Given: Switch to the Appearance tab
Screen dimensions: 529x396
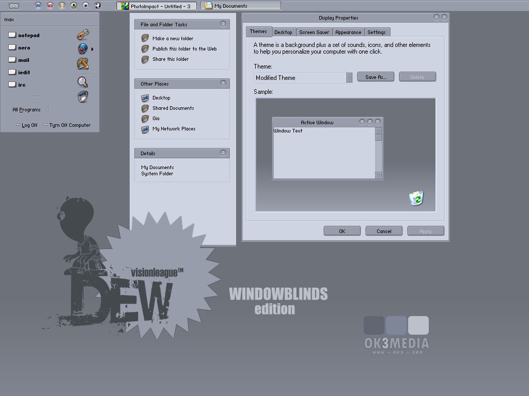Looking at the screenshot, I should (348, 32).
